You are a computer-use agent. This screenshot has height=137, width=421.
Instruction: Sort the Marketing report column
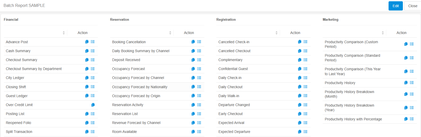(x=383, y=33)
